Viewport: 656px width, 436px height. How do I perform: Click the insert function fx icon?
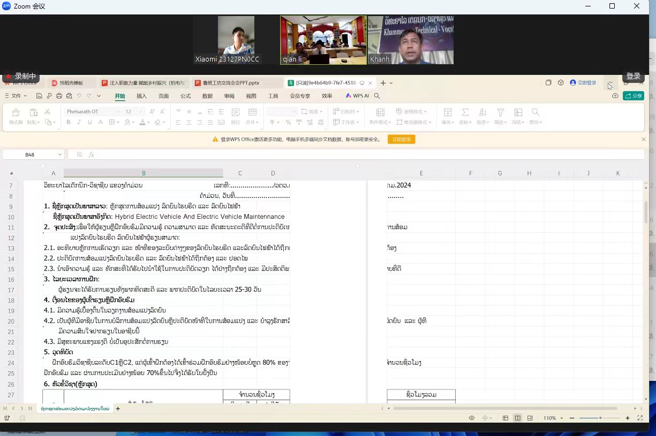(x=92, y=155)
